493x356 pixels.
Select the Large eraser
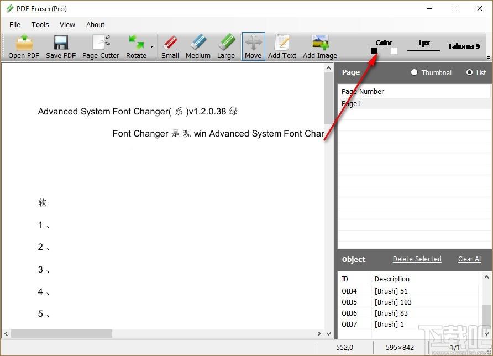click(x=225, y=46)
